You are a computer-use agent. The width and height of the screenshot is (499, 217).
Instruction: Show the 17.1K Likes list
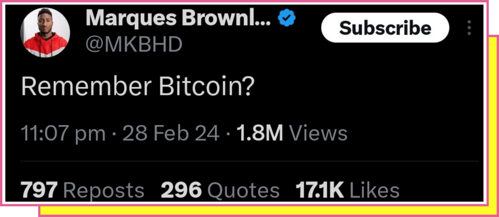348,190
